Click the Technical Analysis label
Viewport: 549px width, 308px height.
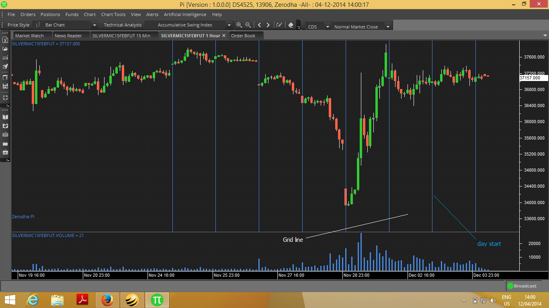(123, 25)
